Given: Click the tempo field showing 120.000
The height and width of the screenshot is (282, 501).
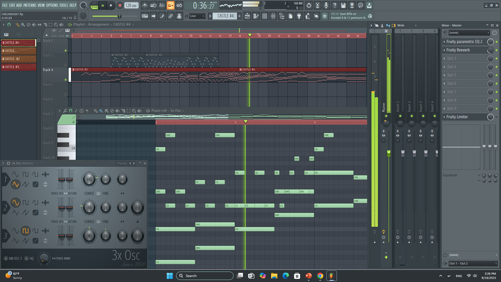Looking at the screenshot, I should [132, 5].
